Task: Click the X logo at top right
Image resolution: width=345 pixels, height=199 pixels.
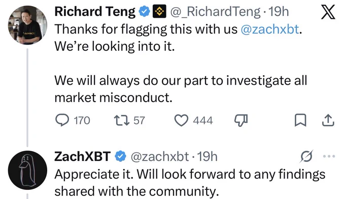Action: click(328, 12)
